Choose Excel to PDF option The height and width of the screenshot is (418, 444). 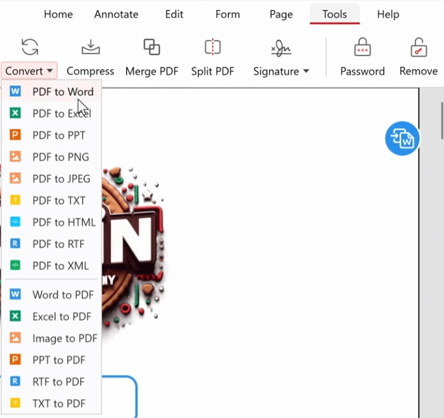click(52, 316)
